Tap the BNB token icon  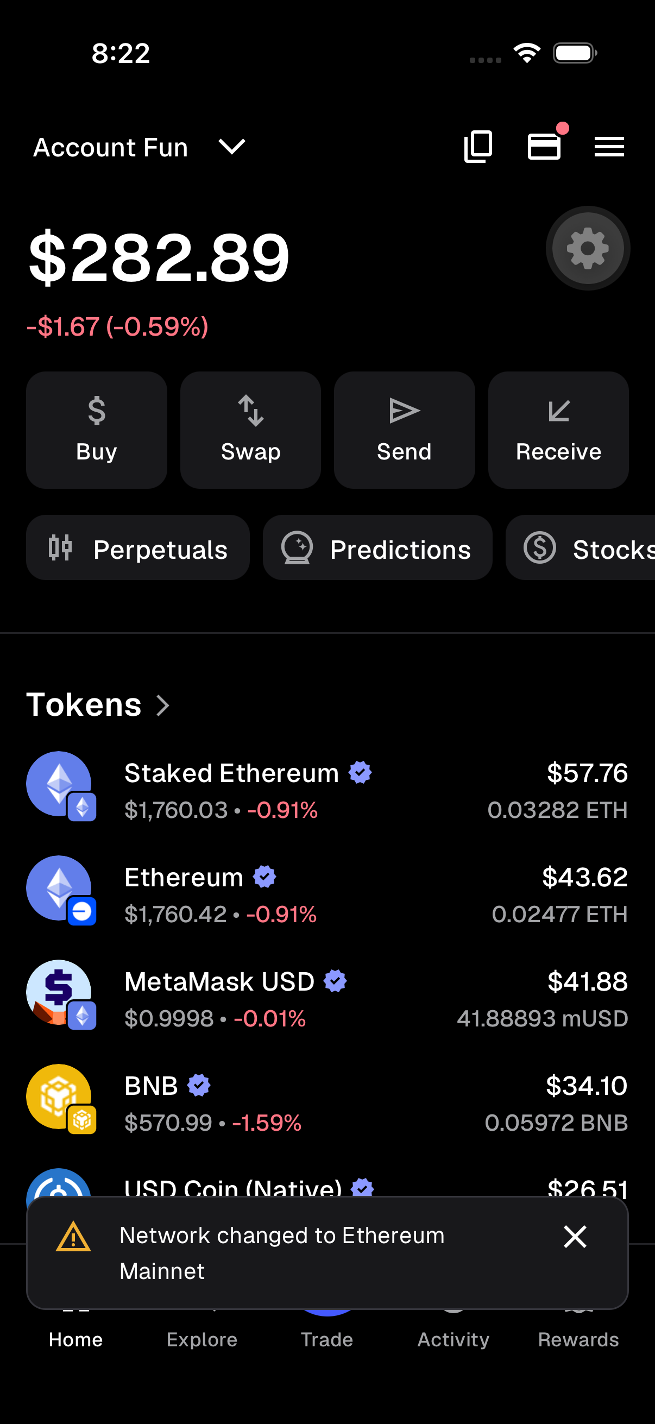[60, 1097]
